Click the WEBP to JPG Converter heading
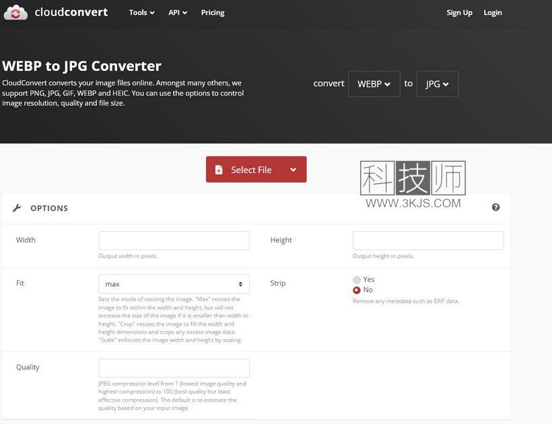Viewport: 552px width, 424px height. tap(81, 66)
